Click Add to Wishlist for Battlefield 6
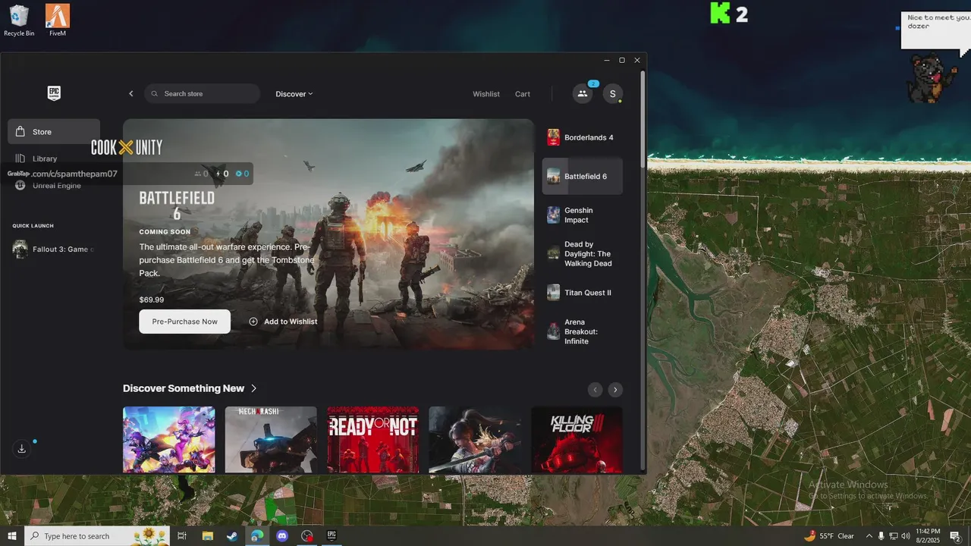Image resolution: width=971 pixels, height=546 pixels. [x=283, y=322]
